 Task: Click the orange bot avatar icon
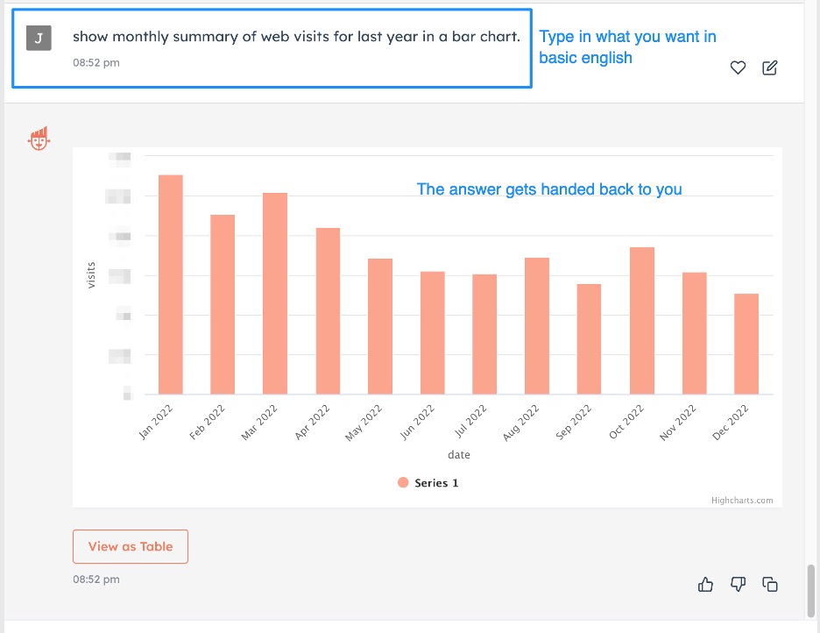click(x=39, y=138)
